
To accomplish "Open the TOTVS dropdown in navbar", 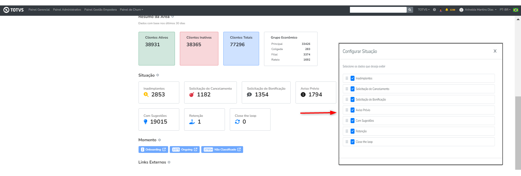I will (x=423, y=10).
